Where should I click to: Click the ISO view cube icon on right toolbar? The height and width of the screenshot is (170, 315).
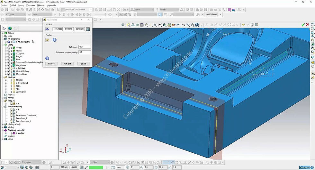[x=312, y=36]
